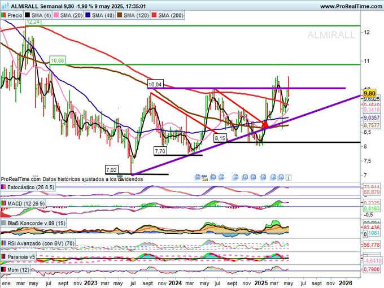The image size is (384, 288).
Task: Open Blai5 Koncorde v.09 (15) label
Action: [x=36, y=223]
